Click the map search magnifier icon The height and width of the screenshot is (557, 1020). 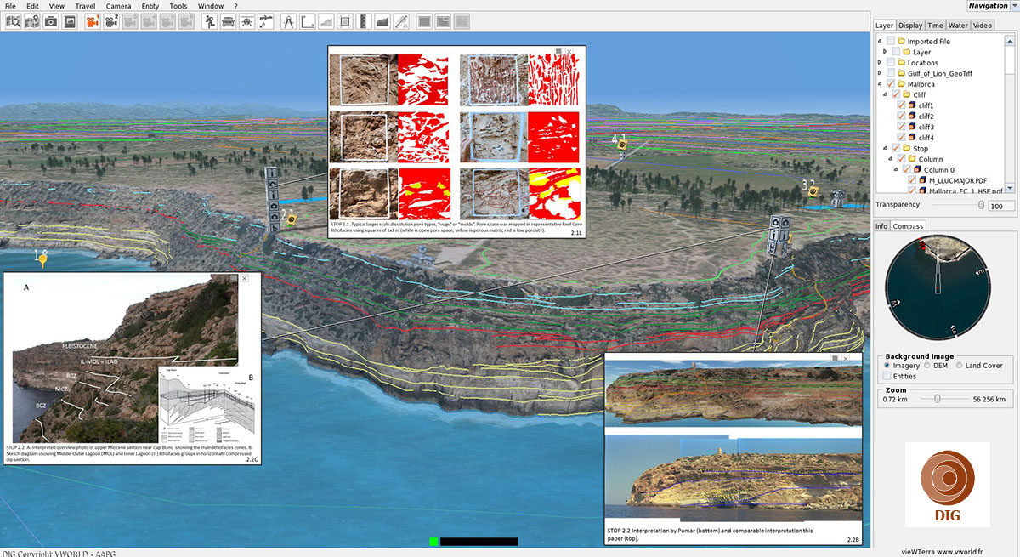tap(14, 21)
